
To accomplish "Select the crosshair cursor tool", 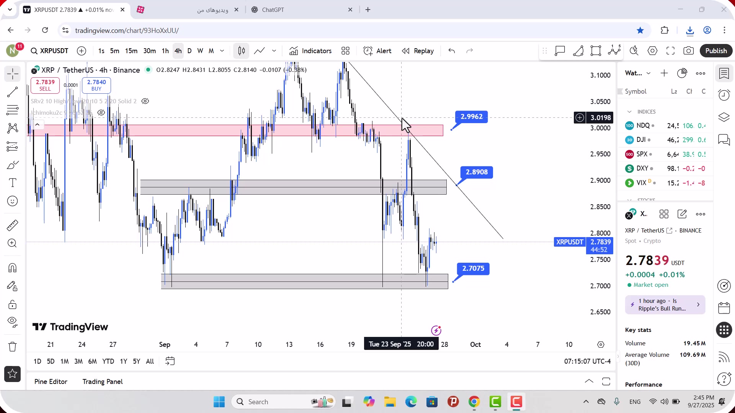I will [13, 74].
